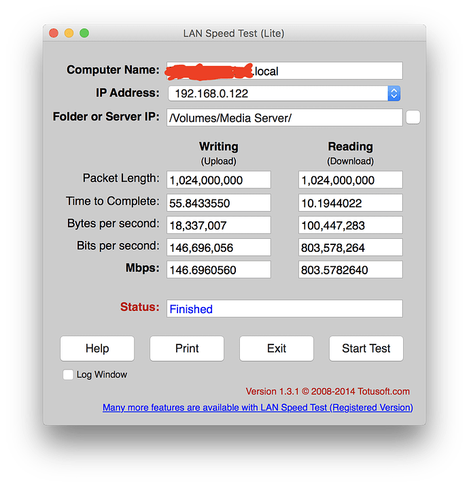Screen dimensions: 469x486
Task: Select Reading Mbps value 803.5782640
Action: click(x=351, y=270)
